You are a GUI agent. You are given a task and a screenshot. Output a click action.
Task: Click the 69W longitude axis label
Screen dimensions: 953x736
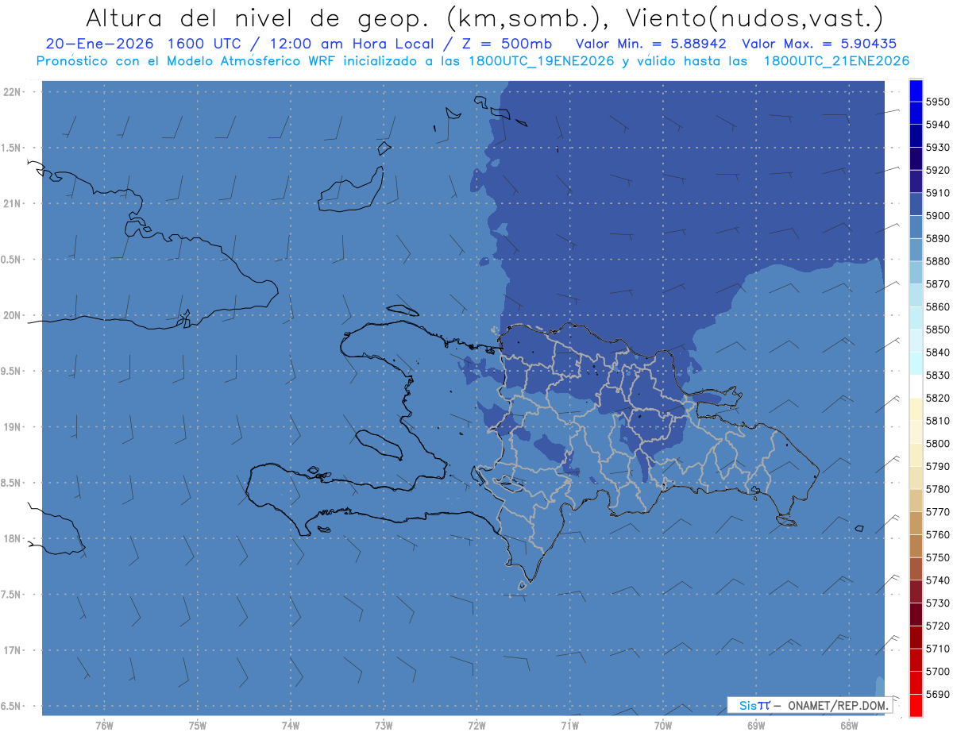pos(756,725)
